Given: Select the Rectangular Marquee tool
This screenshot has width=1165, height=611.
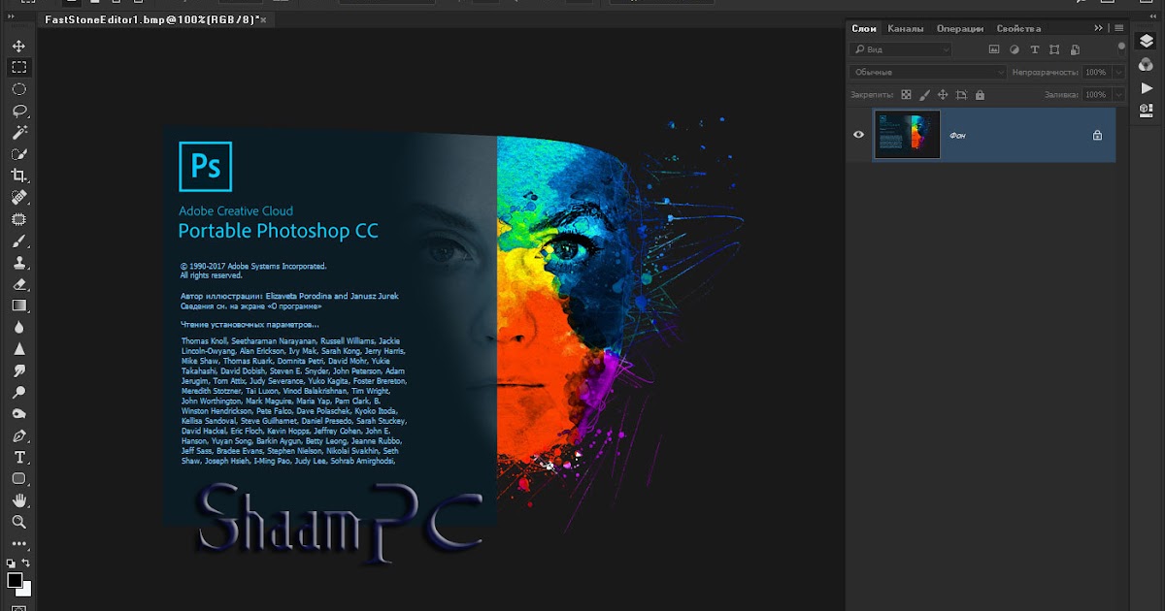Looking at the screenshot, I should point(18,67).
